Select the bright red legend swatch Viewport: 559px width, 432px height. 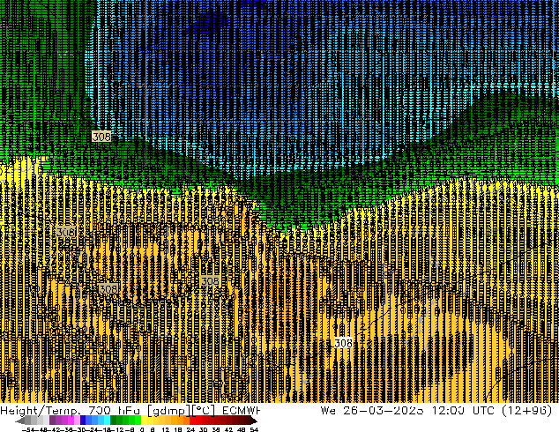pyautogui.click(x=192, y=421)
